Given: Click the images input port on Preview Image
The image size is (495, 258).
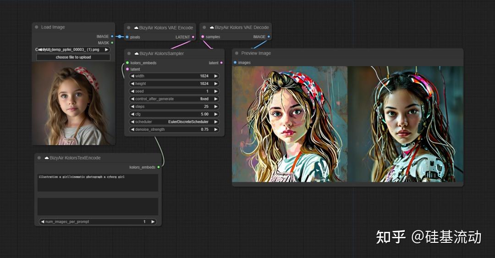Looking at the screenshot, I should pyautogui.click(x=235, y=62).
